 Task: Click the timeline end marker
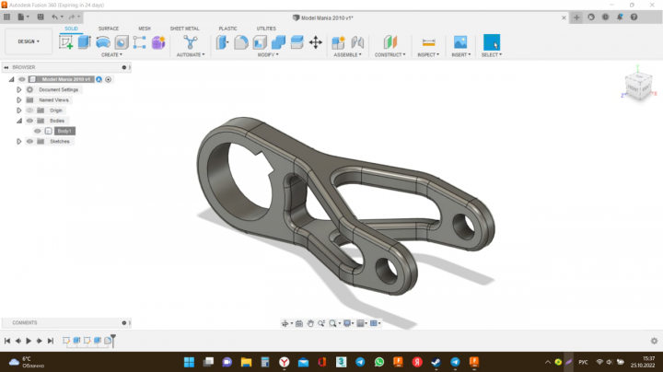113,341
